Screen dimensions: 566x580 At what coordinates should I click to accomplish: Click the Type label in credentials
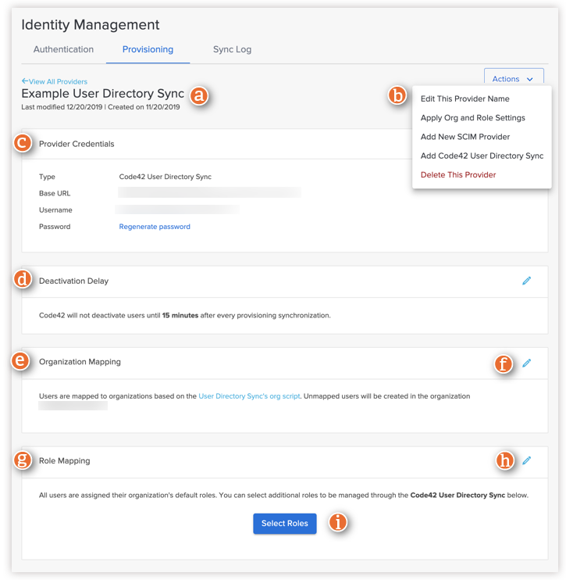click(47, 177)
